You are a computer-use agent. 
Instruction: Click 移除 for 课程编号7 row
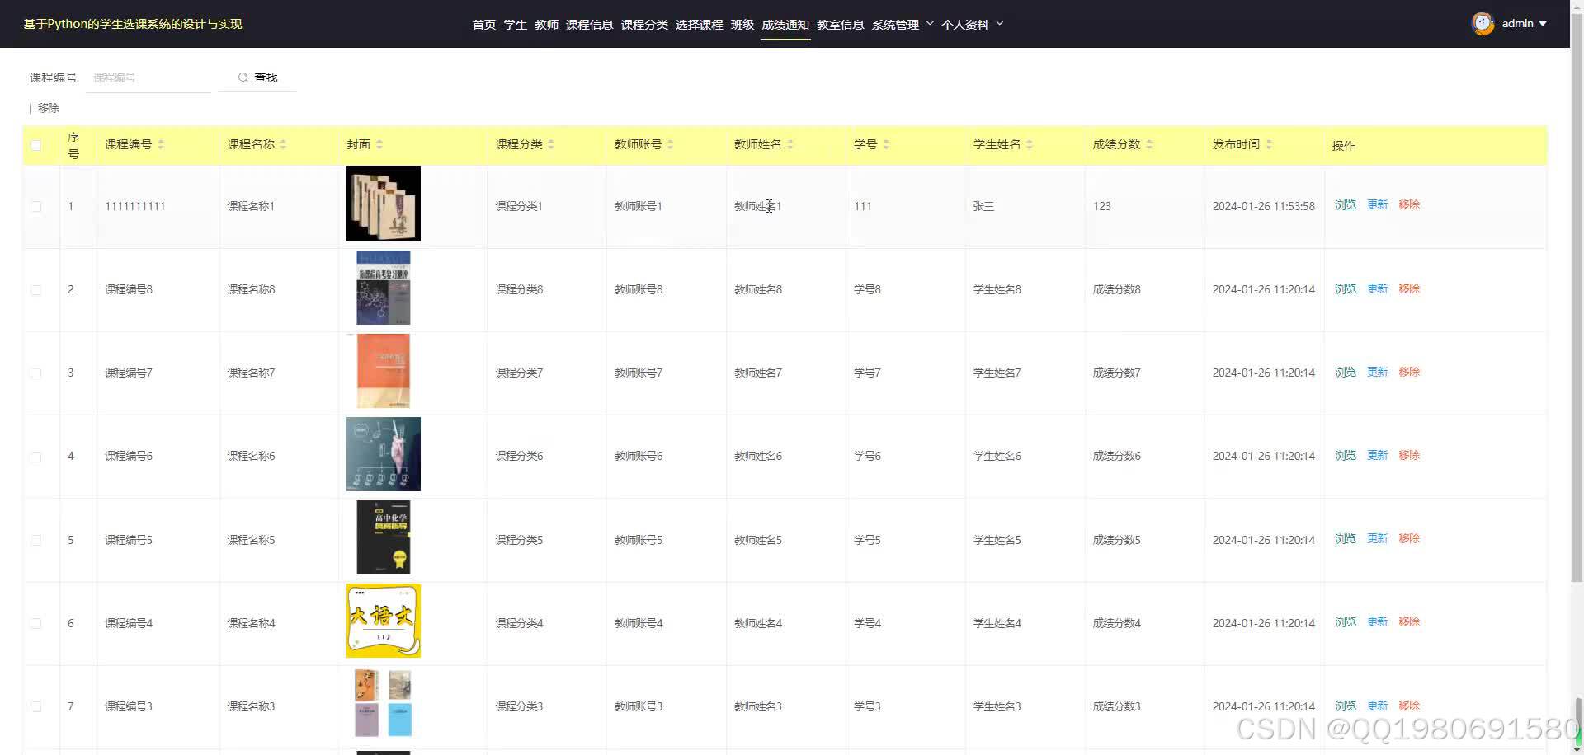[1409, 372]
